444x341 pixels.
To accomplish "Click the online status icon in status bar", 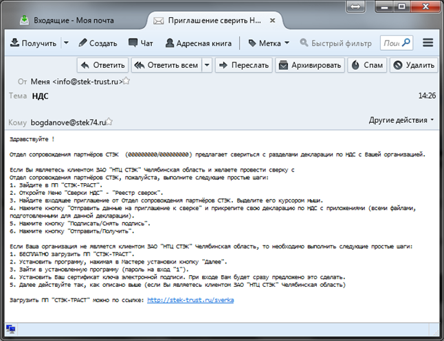I will (11, 329).
